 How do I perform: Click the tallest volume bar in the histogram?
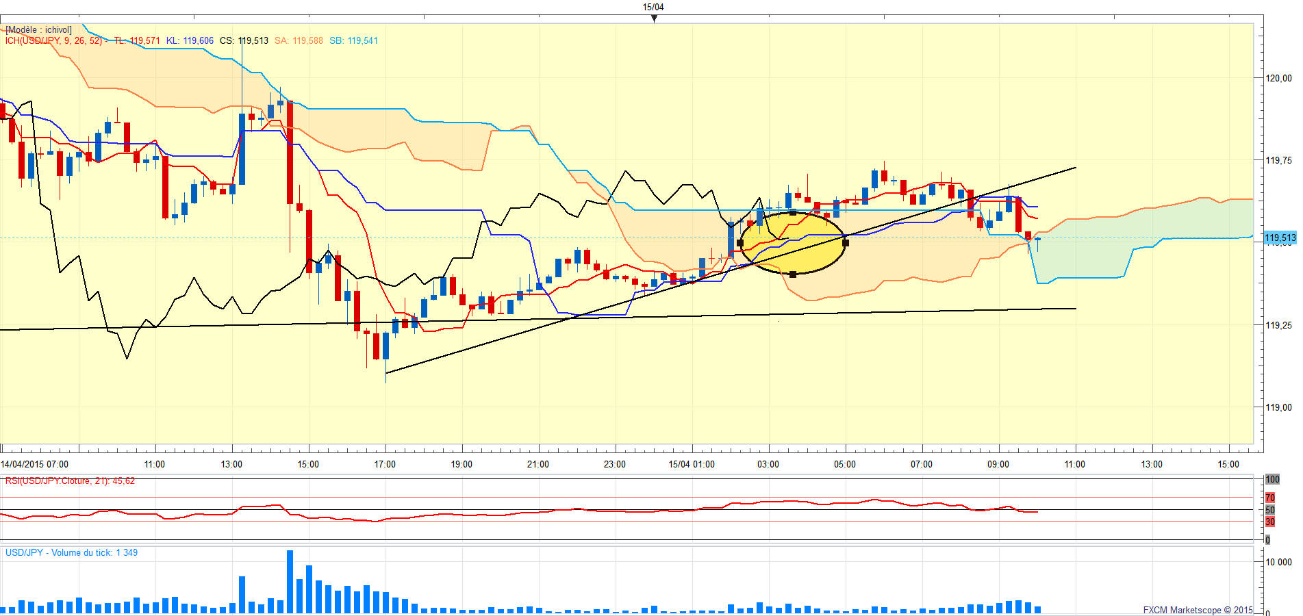[290, 582]
